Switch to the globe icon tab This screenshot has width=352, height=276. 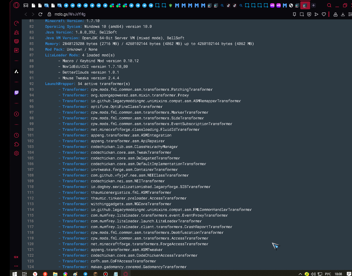pos(291,5)
